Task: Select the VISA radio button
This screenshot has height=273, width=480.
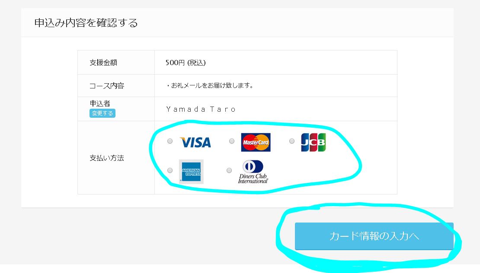Action: pyautogui.click(x=170, y=141)
